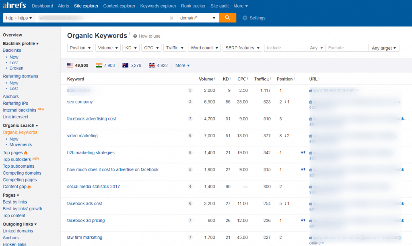Click the info icon next to Volume header
The image size is (412, 246).
(x=215, y=78)
